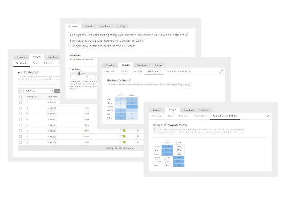Screen dimensions: 284x213
Task: Switch to Results Matrix sub-tab in the Popular Placements Matrix window
Action: click(x=200, y=116)
